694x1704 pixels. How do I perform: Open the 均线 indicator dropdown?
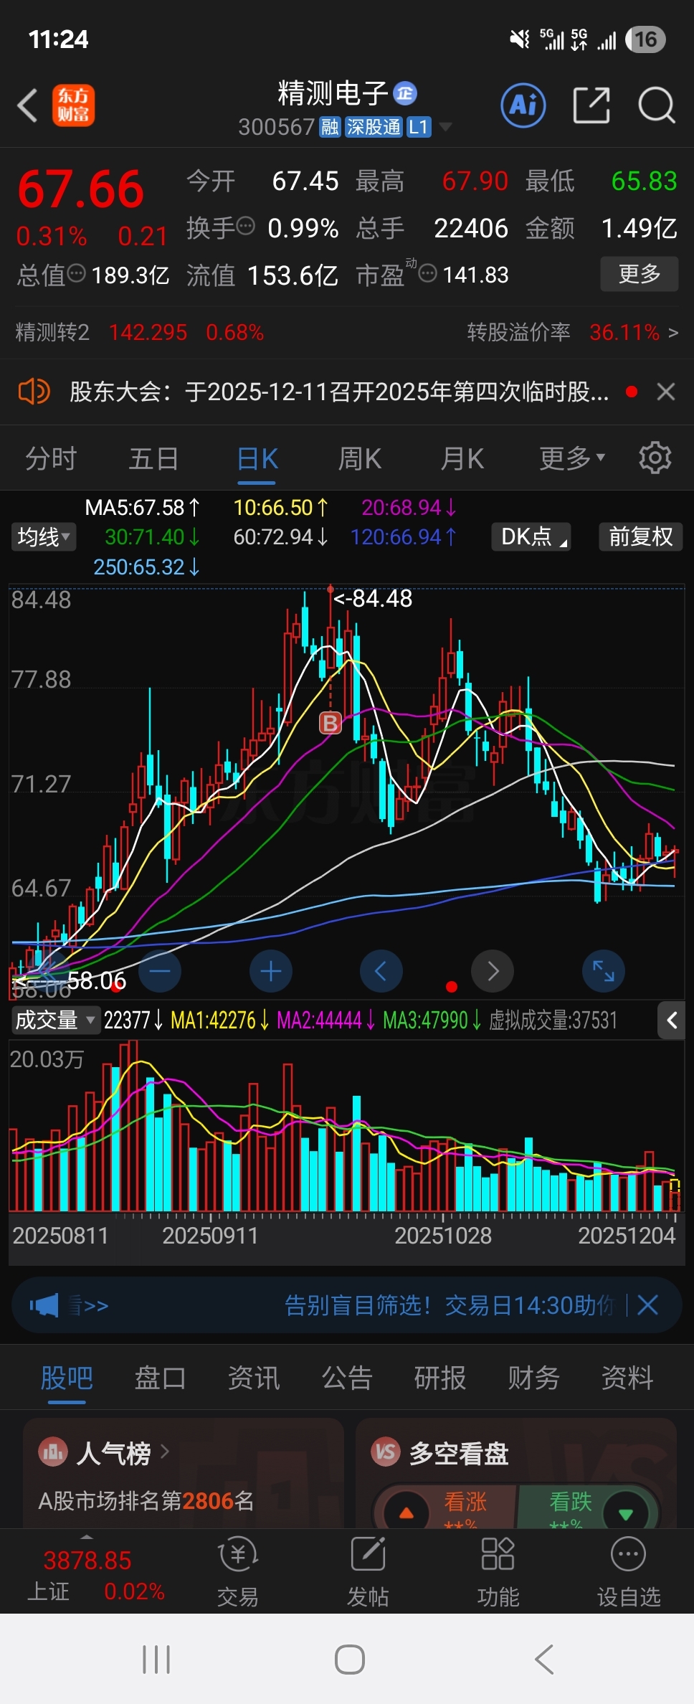point(43,536)
